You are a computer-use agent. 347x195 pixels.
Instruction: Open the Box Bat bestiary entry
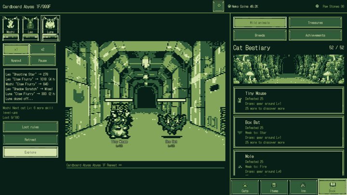coord(289,132)
